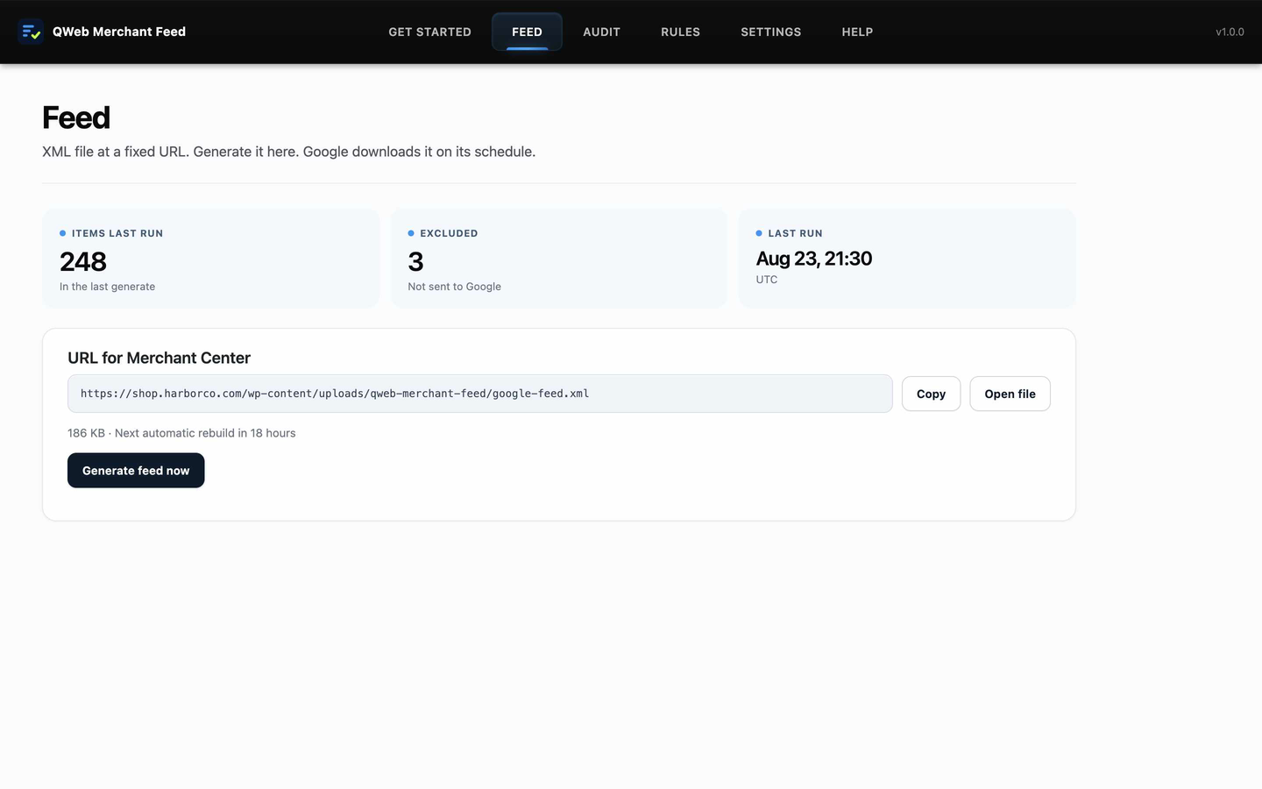This screenshot has width=1262, height=789.
Task: Click the '186 KB · Next automatic rebuild' text
Action: 181,433
